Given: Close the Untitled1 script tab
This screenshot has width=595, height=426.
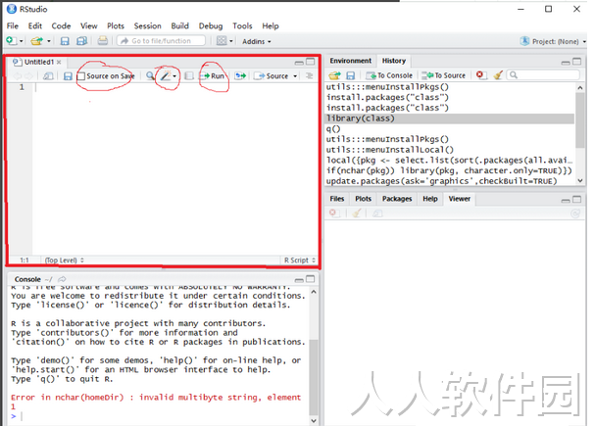Looking at the screenshot, I should pyautogui.click(x=59, y=62).
